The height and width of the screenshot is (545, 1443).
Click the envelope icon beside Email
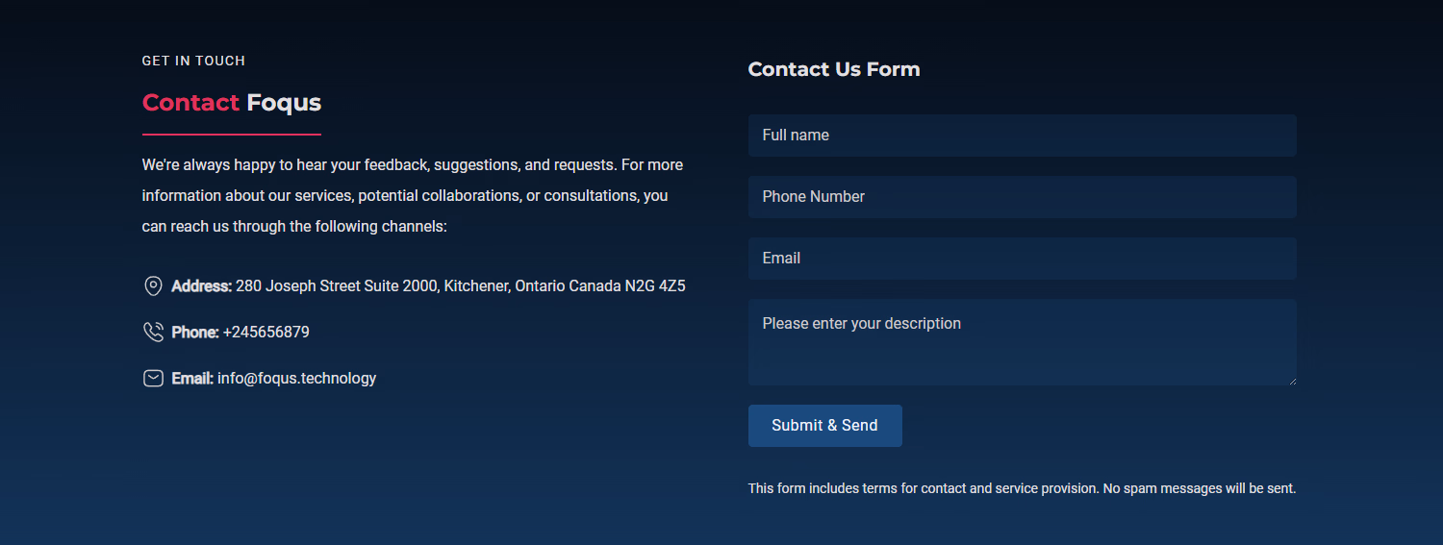click(x=153, y=379)
